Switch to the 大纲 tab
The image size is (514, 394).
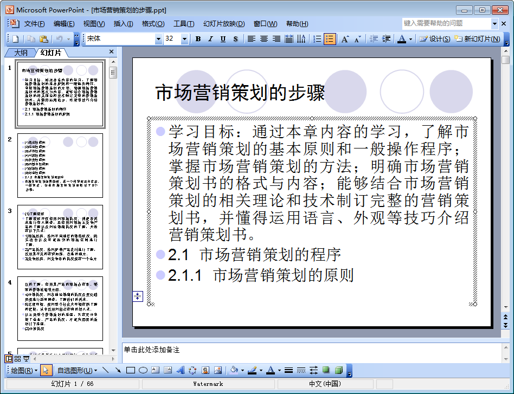[x=21, y=53]
